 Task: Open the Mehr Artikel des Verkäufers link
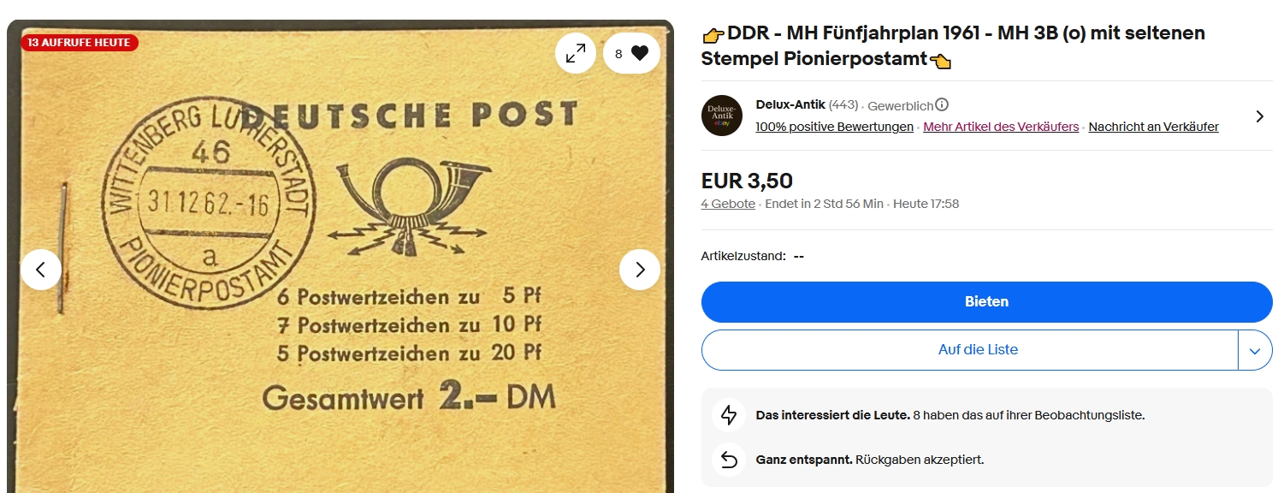pyautogui.click(x=1001, y=127)
